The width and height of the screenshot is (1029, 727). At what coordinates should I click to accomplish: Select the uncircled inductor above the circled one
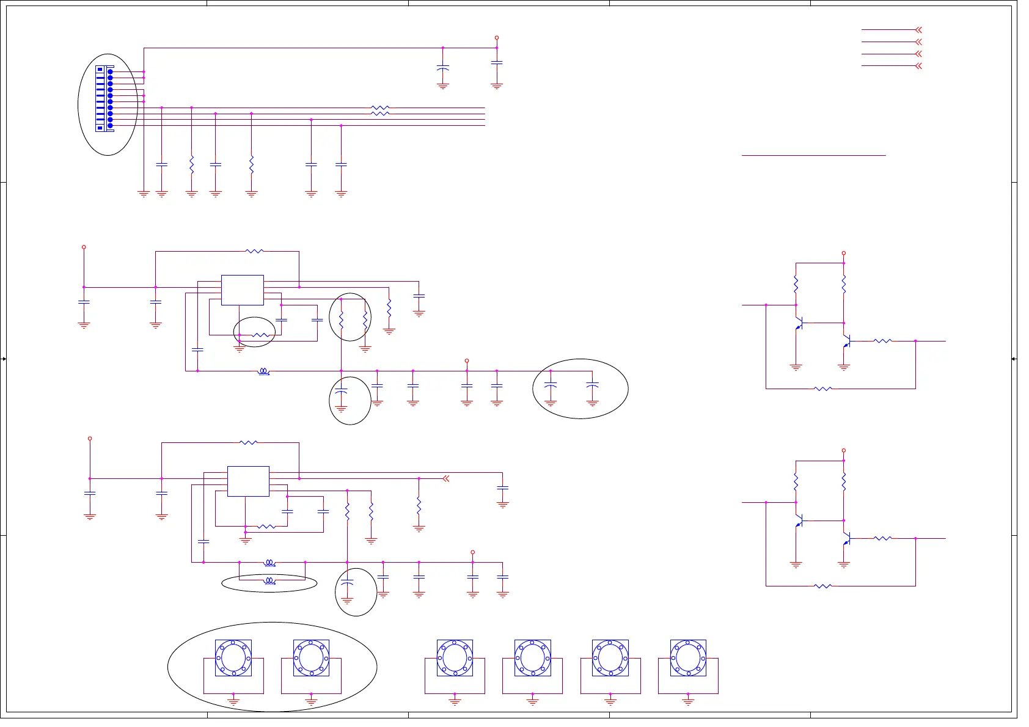tap(269, 563)
